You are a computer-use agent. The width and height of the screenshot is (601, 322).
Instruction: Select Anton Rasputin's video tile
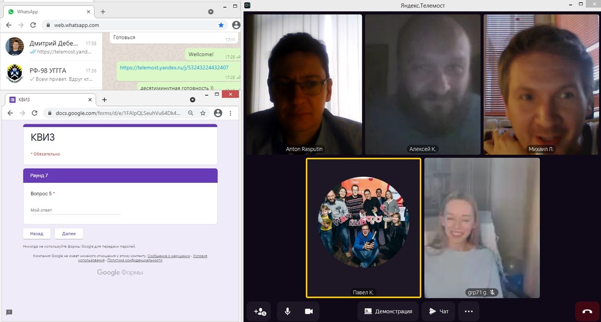[304, 84]
